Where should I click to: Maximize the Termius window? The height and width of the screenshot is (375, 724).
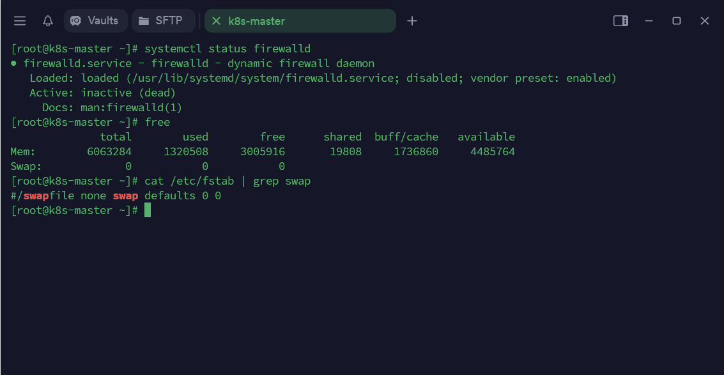coord(677,21)
